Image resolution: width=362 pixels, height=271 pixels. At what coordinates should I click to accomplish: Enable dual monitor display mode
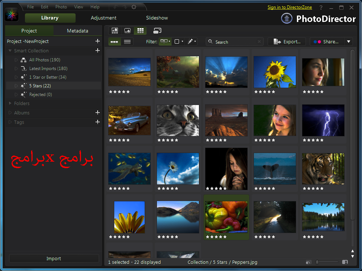(157, 31)
